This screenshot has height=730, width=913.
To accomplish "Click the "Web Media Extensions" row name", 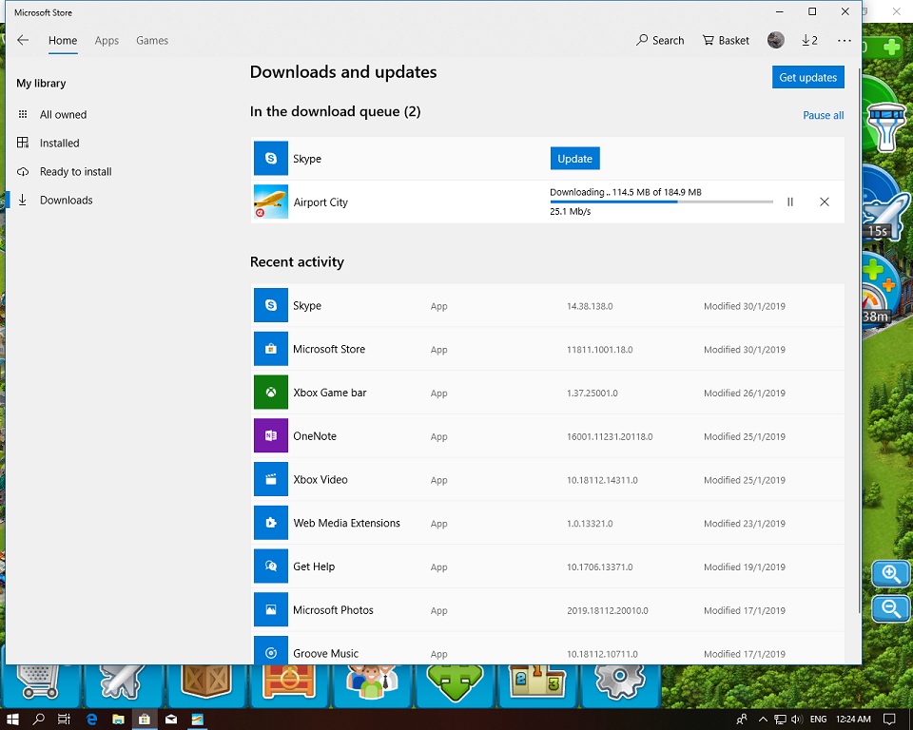I will (346, 523).
